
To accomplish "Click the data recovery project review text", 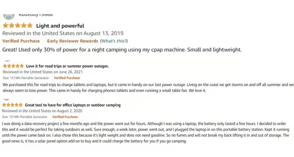I will click(145, 132).
